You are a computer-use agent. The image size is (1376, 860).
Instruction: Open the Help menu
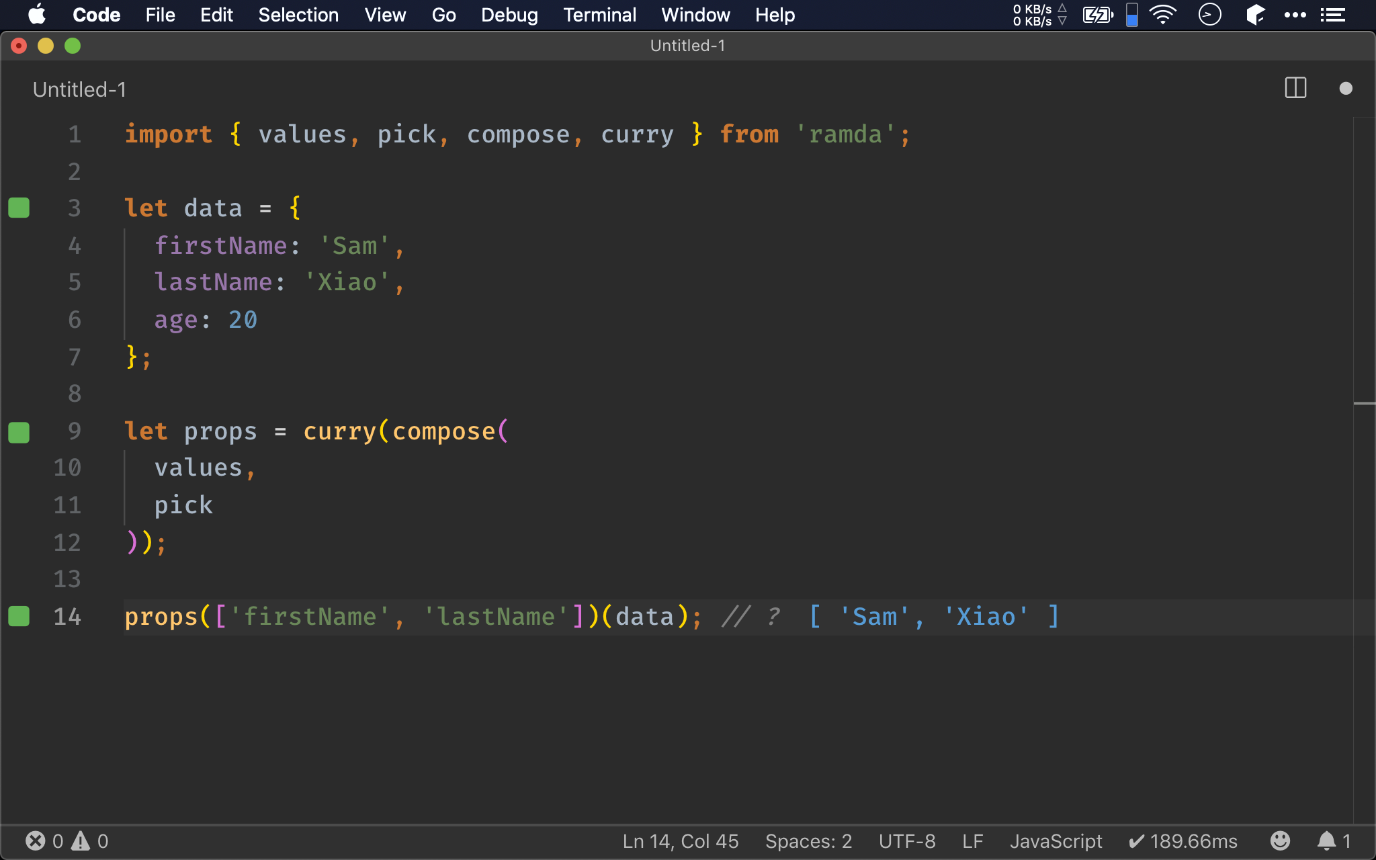[x=775, y=15]
